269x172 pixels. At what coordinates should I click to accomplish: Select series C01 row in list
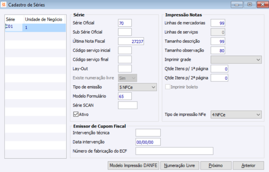[x=35, y=28]
